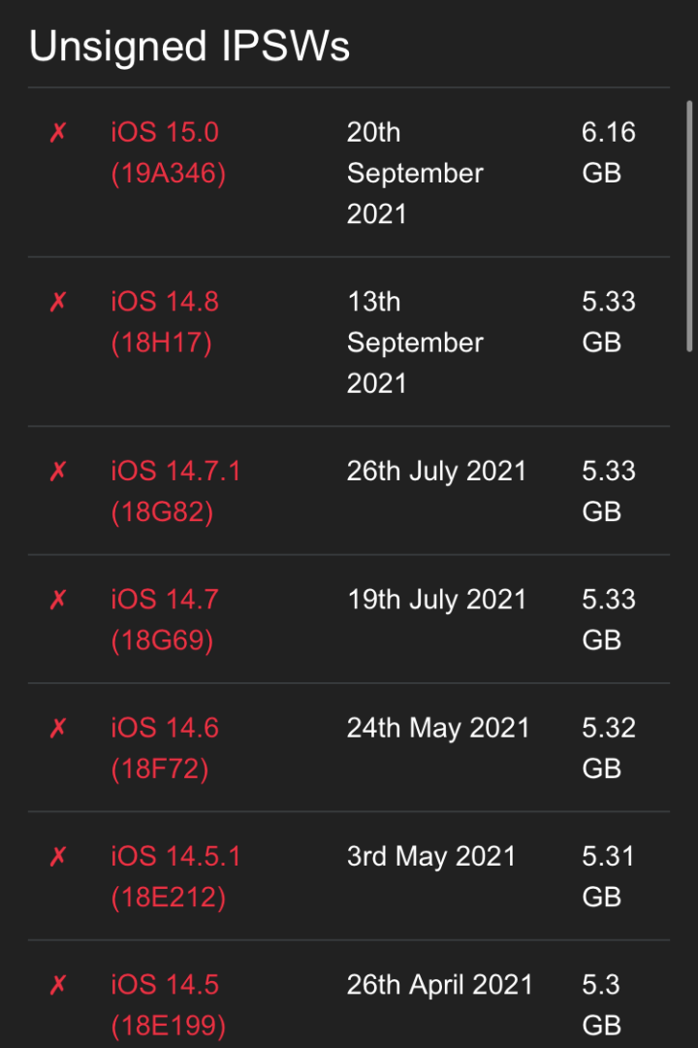Click the unsigned X icon for iOS 14.8
This screenshot has height=1048, width=698.
point(58,303)
